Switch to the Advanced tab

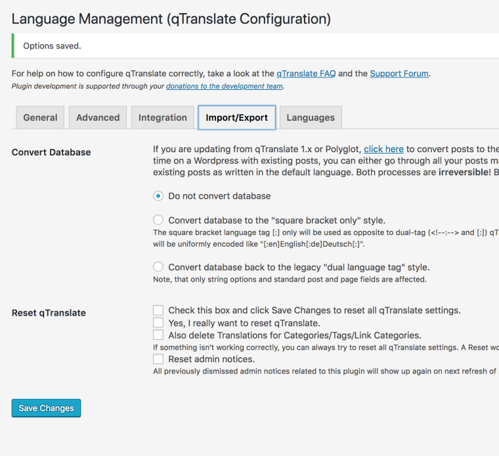98,117
